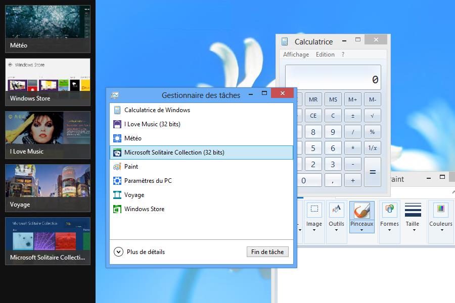Click Windows Store bag icon in task list
The height and width of the screenshot is (303, 455).
(x=117, y=209)
